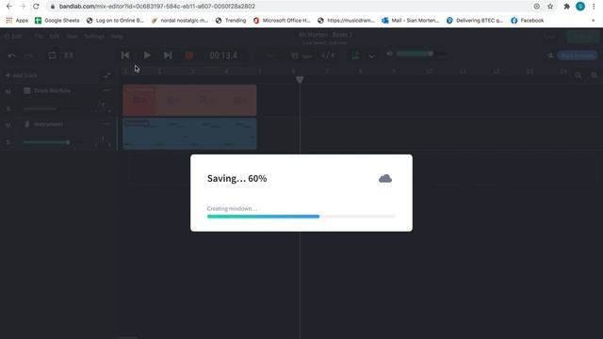Toggle the metronome icon

click(355, 56)
